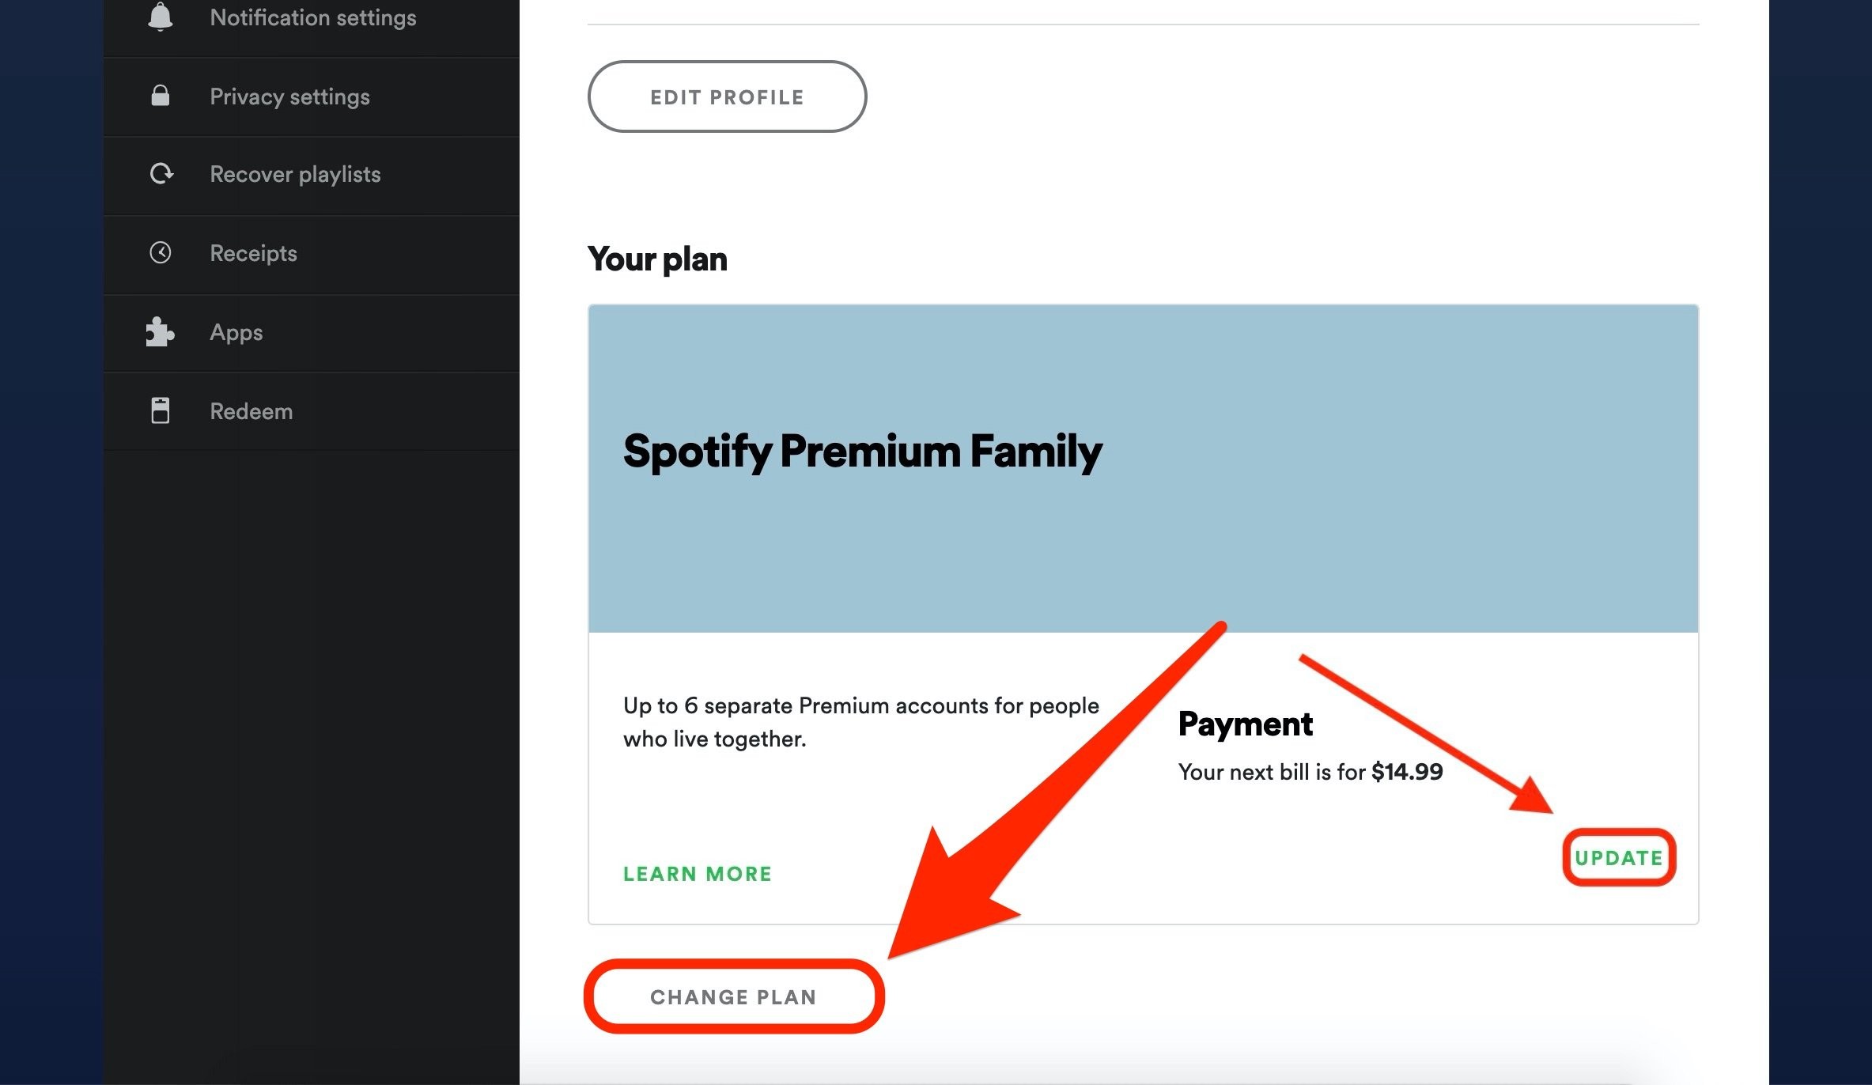The height and width of the screenshot is (1085, 1872).
Task: Click the Payment section heading
Action: pos(1246,722)
